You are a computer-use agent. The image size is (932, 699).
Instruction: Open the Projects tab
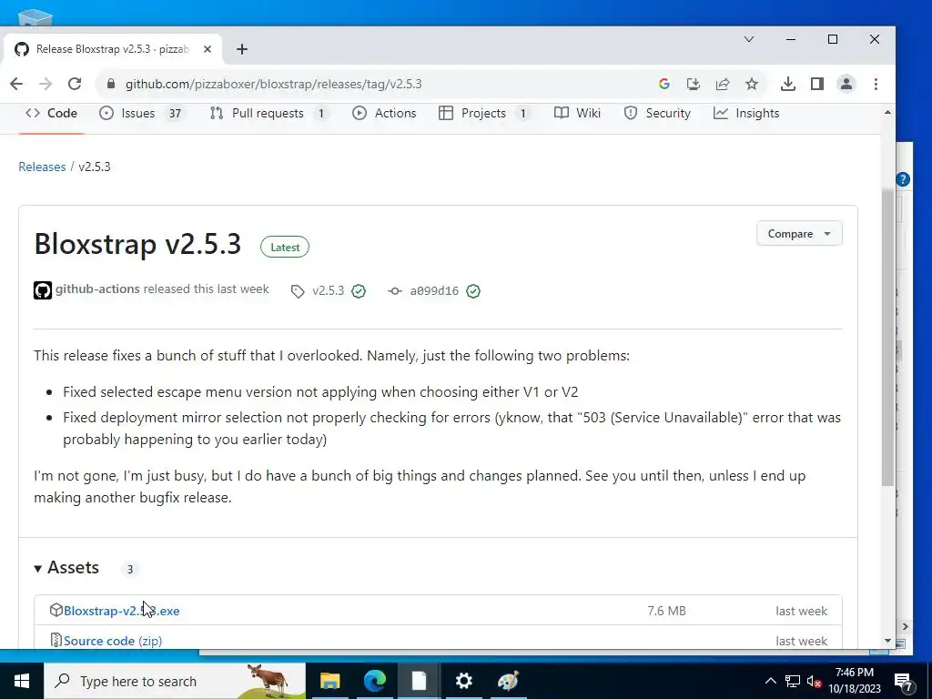coord(484,113)
